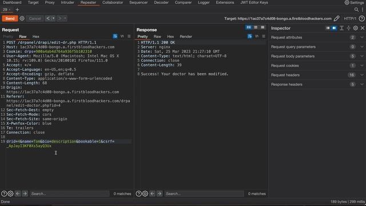This screenshot has height=206, width=366.
Task: Open the Logger tab
Action: tap(204, 2)
